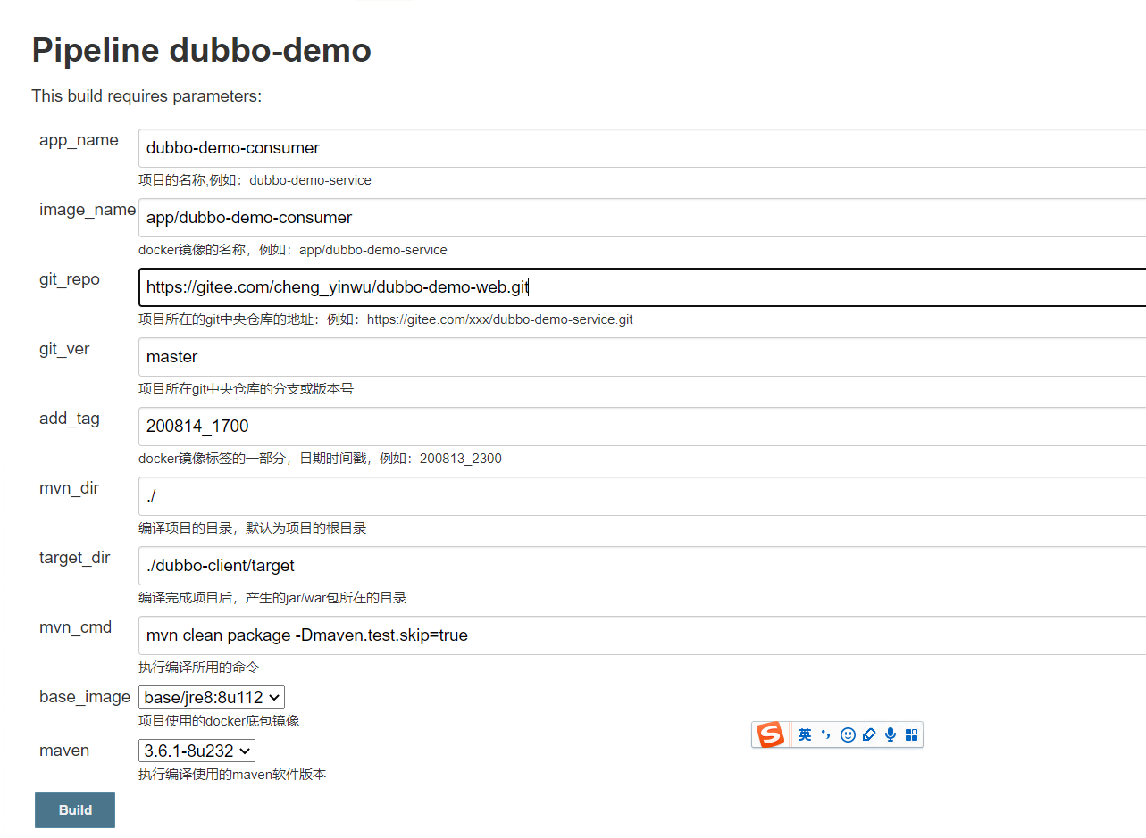This screenshot has width=1146, height=838.
Task: Click the 执行编译所用的命令 description text
Action: (x=198, y=668)
